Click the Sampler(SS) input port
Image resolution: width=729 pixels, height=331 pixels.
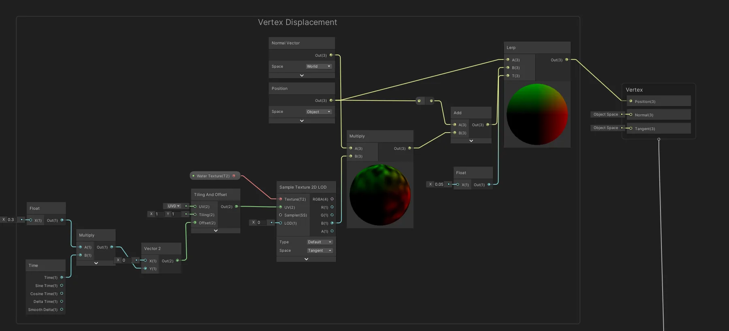(280, 215)
